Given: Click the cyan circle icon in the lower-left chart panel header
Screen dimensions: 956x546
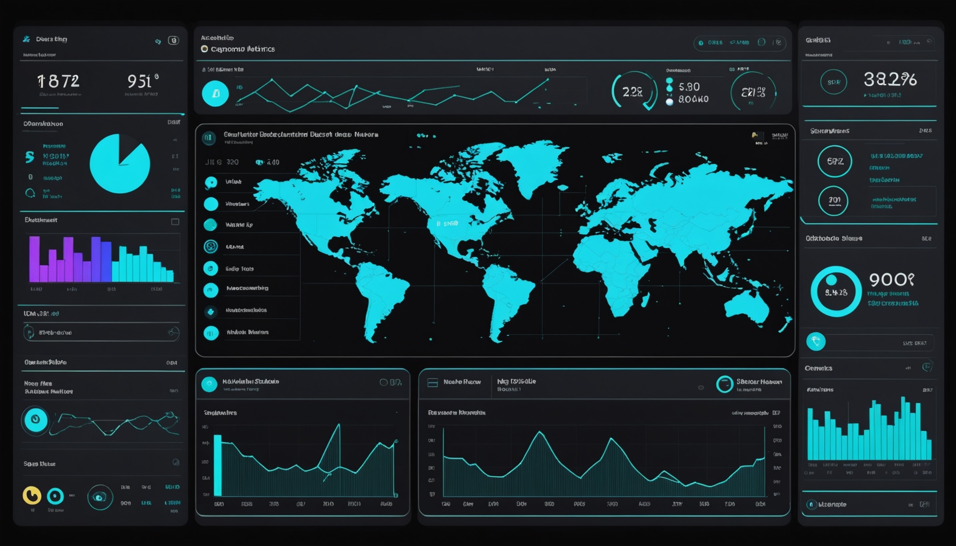Looking at the screenshot, I should (x=209, y=384).
